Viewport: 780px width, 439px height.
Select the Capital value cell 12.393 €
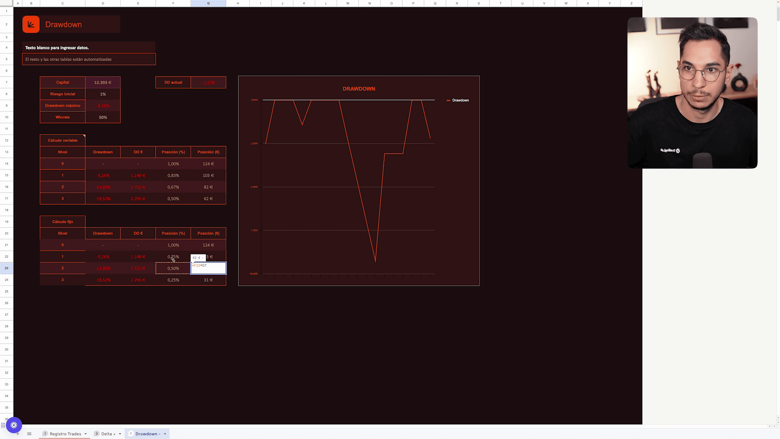[x=103, y=83]
